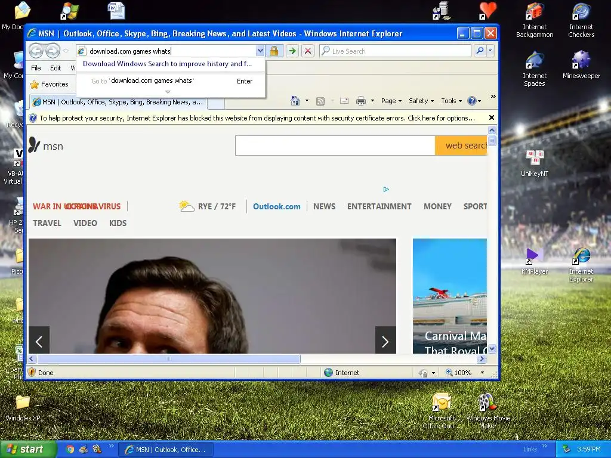This screenshot has height=458, width=611.
Task: Click the web search button
Action: 461,146
